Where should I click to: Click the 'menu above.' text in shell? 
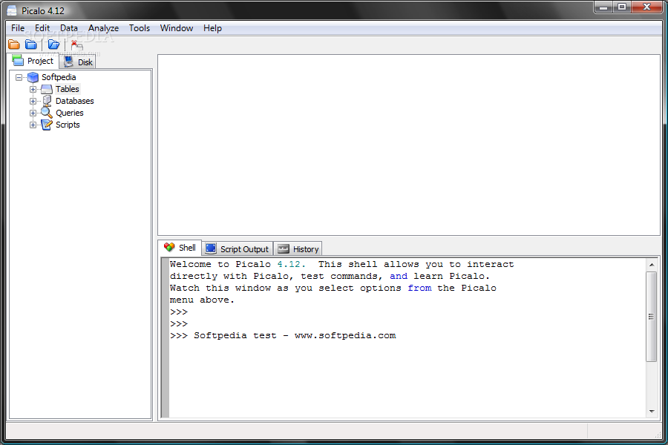tap(202, 300)
